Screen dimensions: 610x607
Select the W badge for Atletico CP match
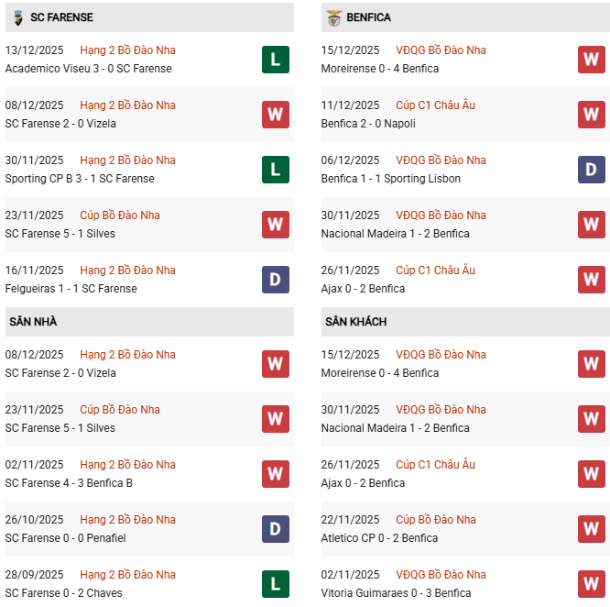click(591, 529)
